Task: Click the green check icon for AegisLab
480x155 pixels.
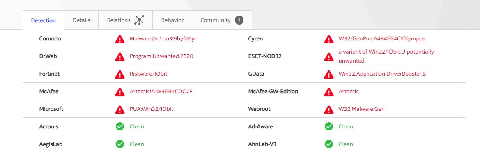Action: (120, 144)
